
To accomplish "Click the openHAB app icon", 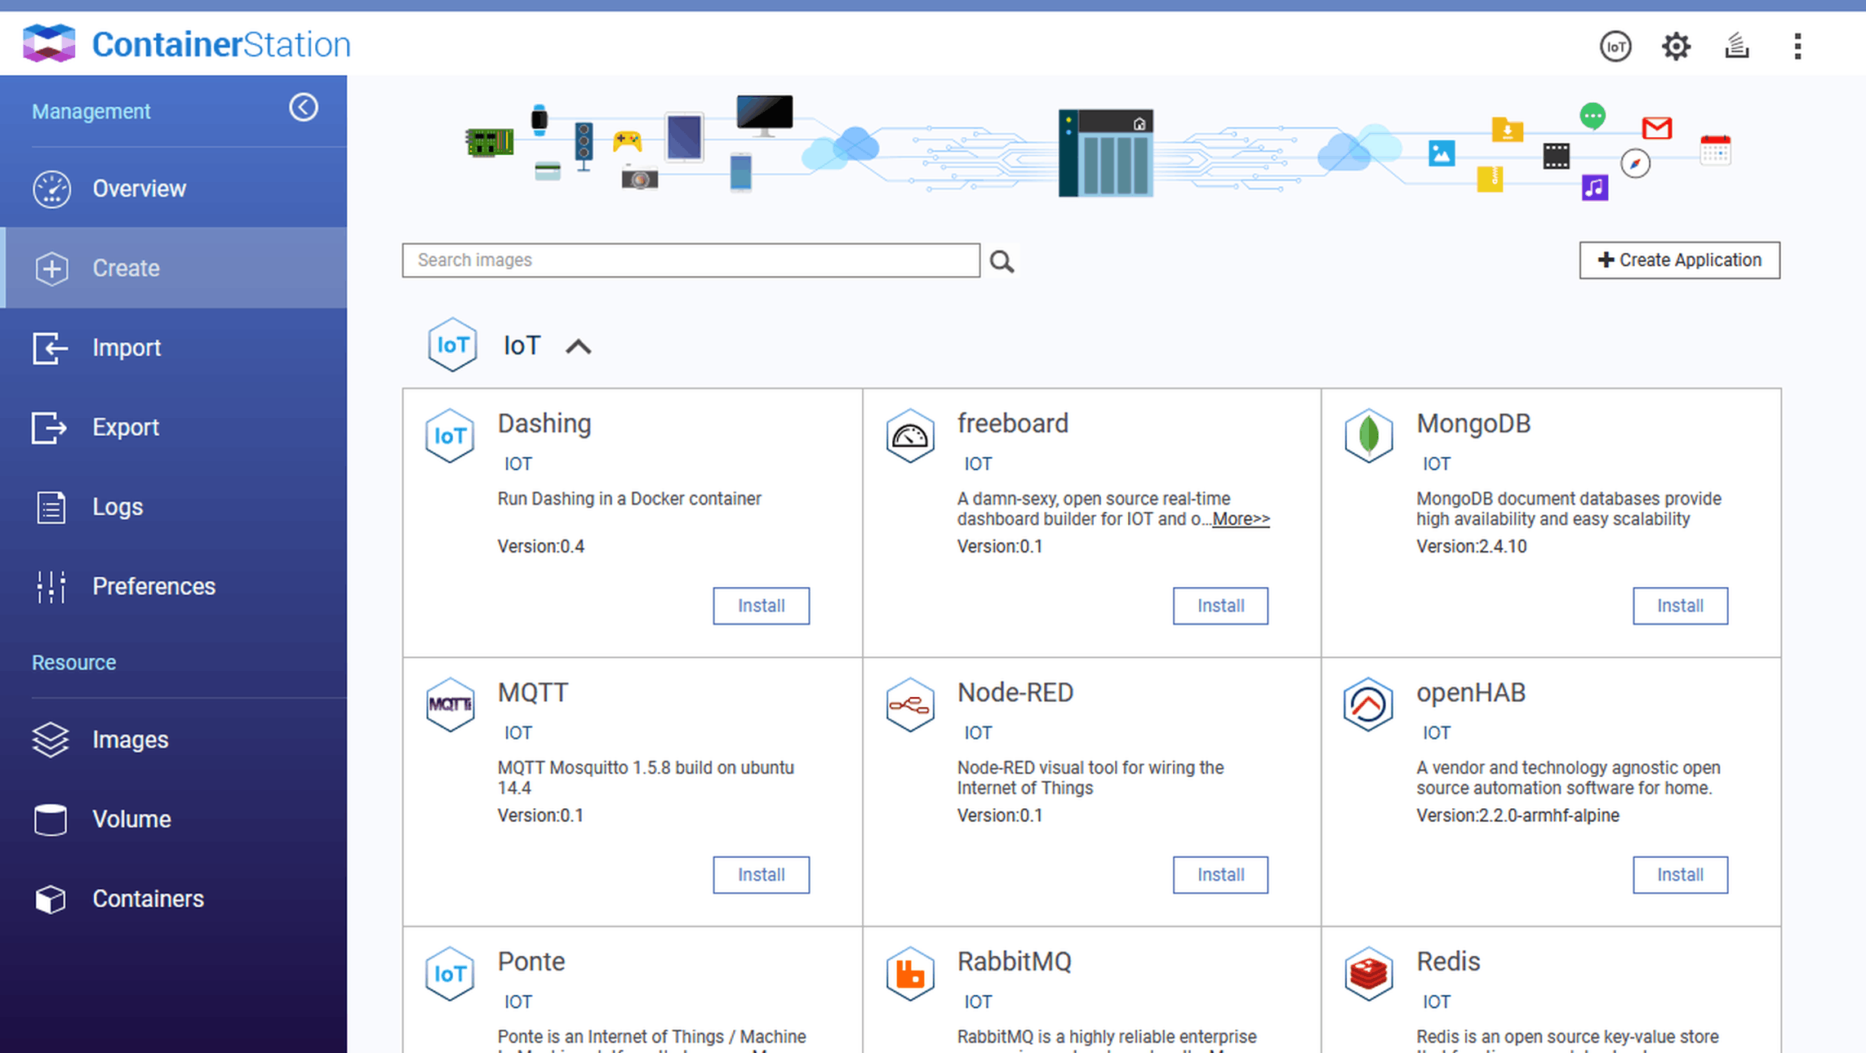I will (1369, 704).
